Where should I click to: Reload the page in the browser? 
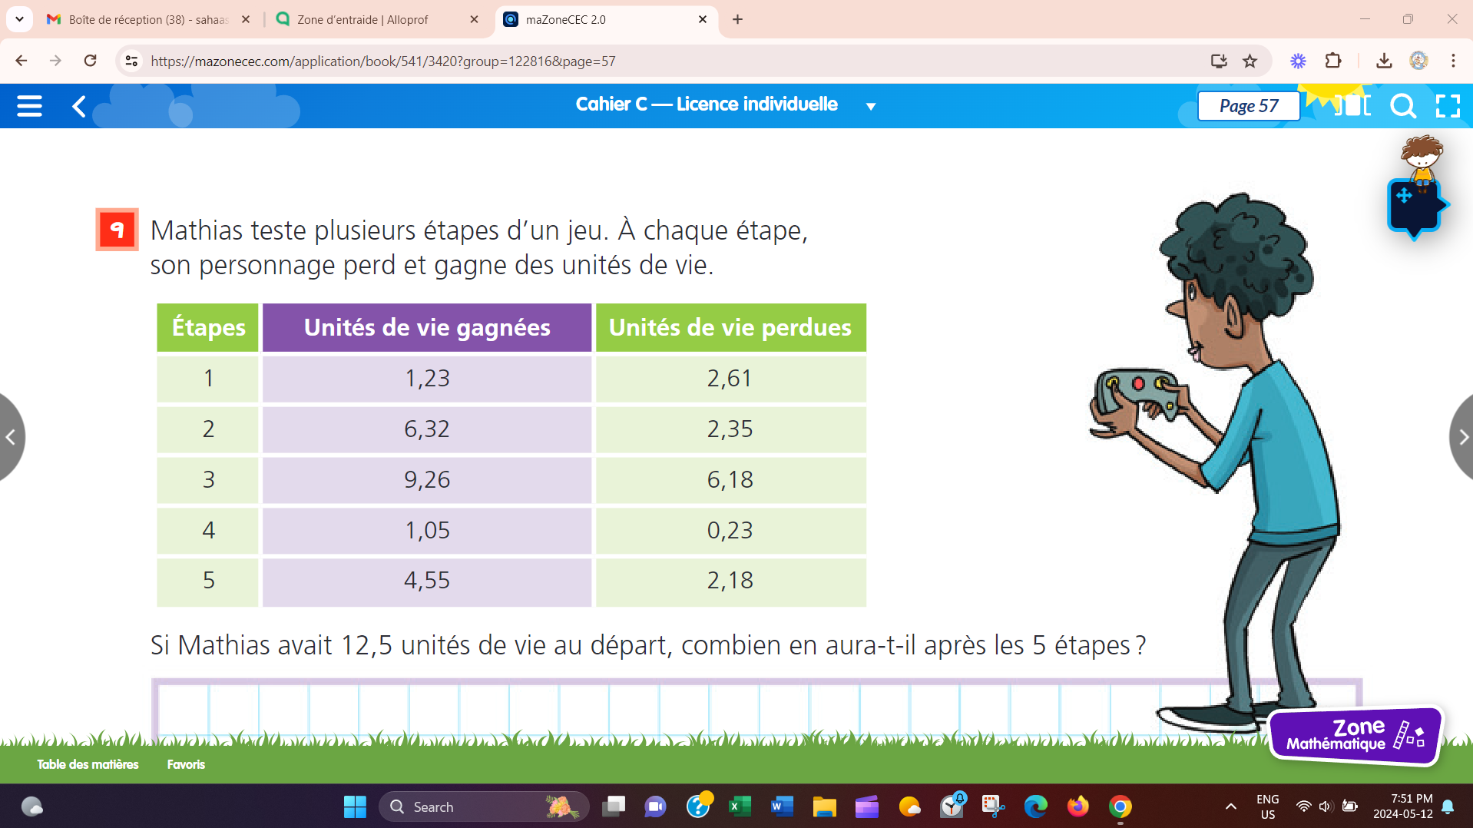click(90, 61)
